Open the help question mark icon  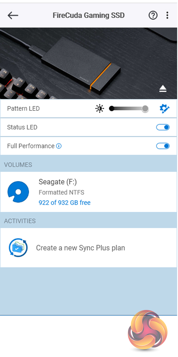click(153, 15)
